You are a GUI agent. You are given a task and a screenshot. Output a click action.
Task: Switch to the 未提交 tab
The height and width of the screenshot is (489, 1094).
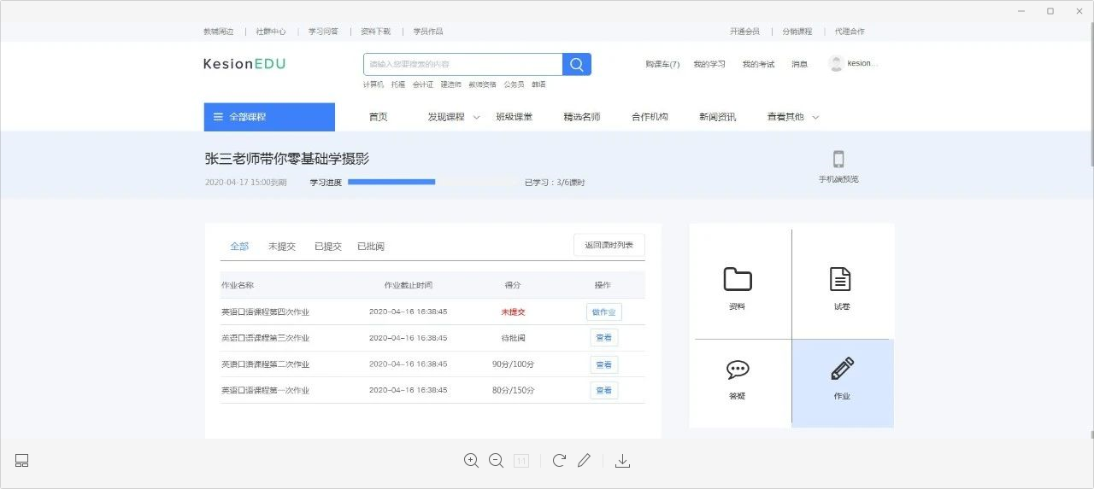click(x=281, y=247)
